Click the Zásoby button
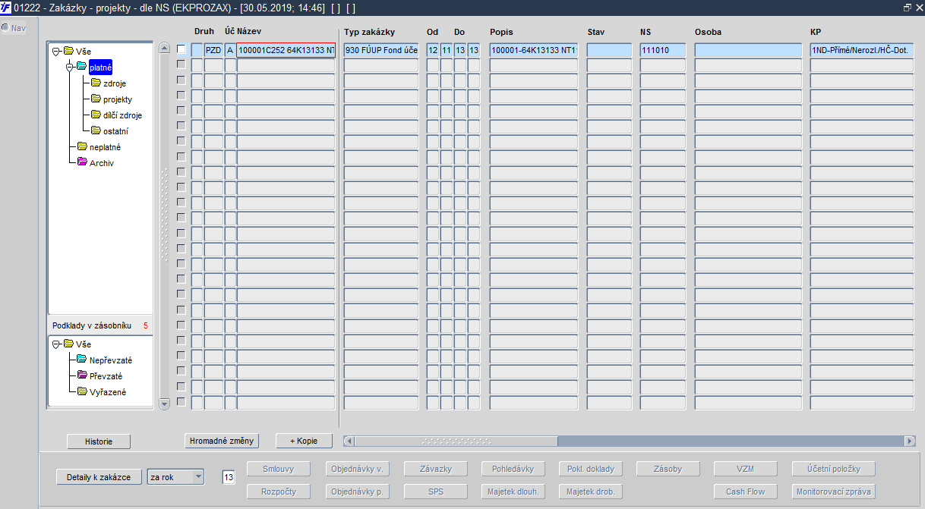The width and height of the screenshot is (925, 509). 668,469
